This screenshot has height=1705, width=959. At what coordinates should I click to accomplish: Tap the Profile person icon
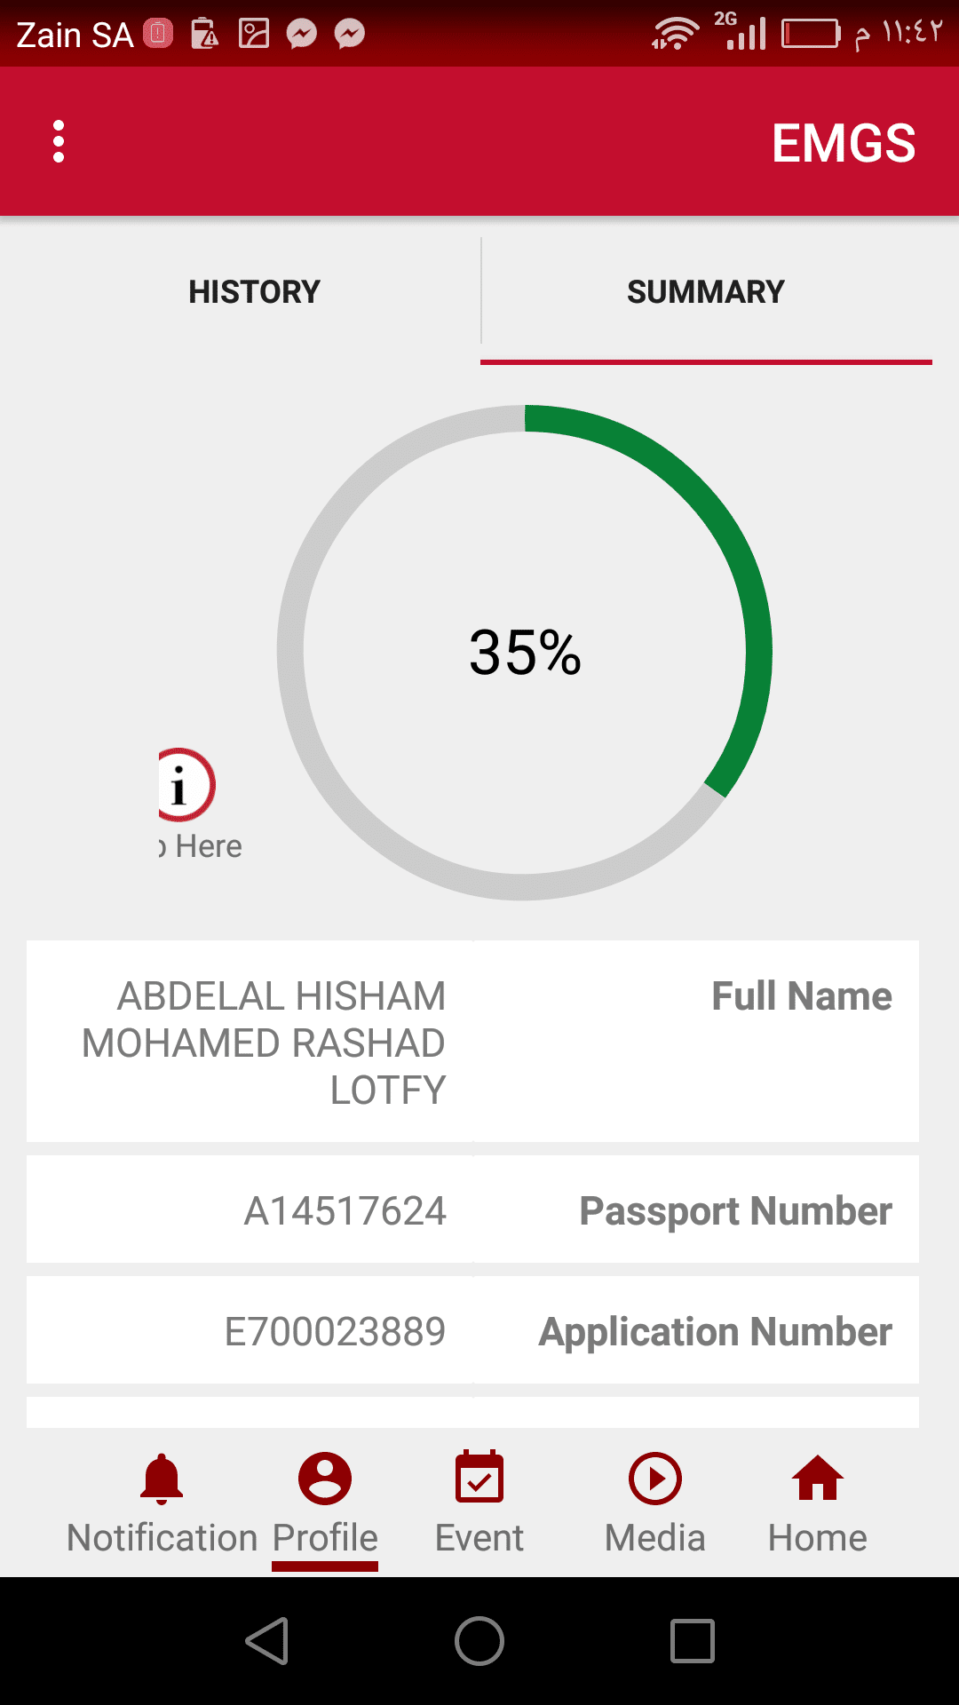[x=325, y=1479]
